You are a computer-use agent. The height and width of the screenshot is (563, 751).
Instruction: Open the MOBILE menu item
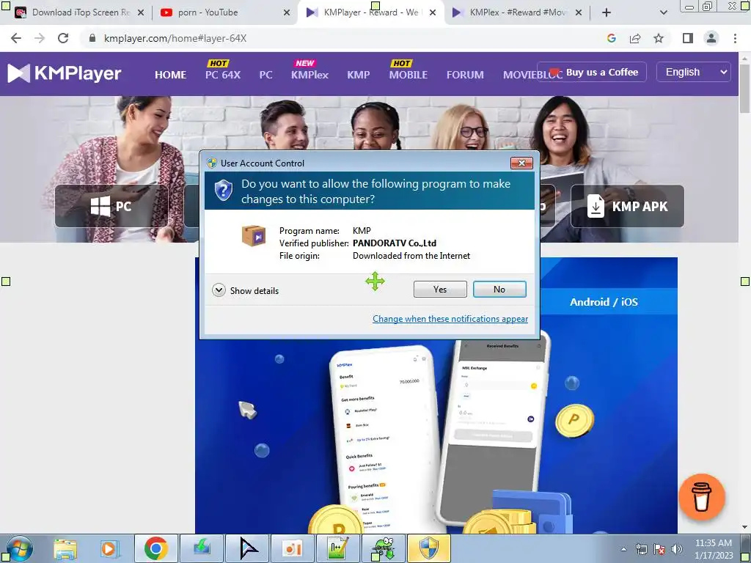tap(408, 76)
